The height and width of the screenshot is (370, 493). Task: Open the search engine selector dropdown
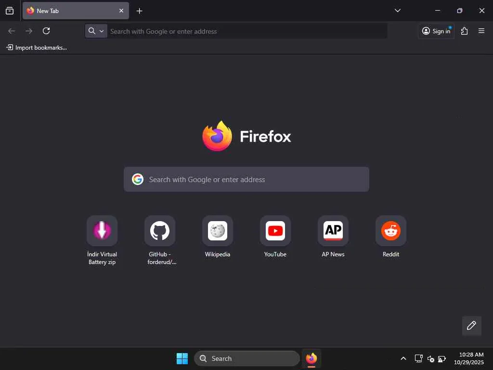(96, 31)
